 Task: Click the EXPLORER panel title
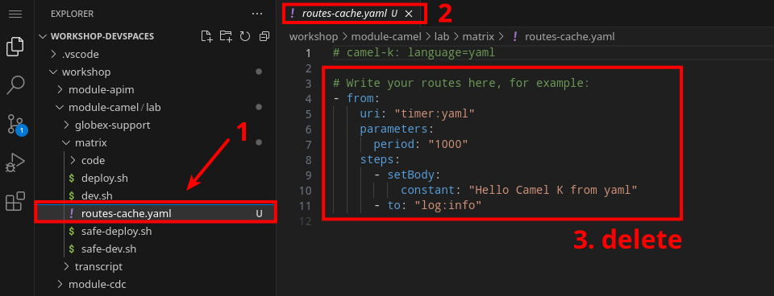(72, 14)
